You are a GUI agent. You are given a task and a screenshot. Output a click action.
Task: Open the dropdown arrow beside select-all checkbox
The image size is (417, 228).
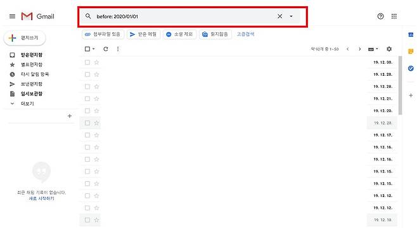coord(93,49)
